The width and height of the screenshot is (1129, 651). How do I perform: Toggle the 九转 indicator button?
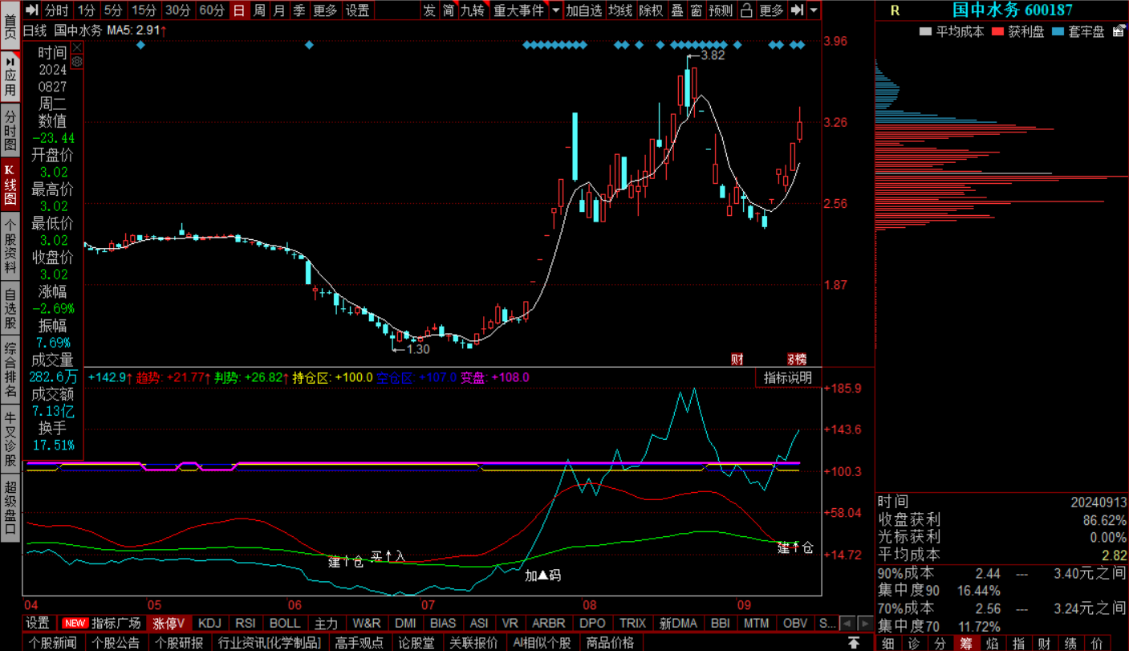473,10
